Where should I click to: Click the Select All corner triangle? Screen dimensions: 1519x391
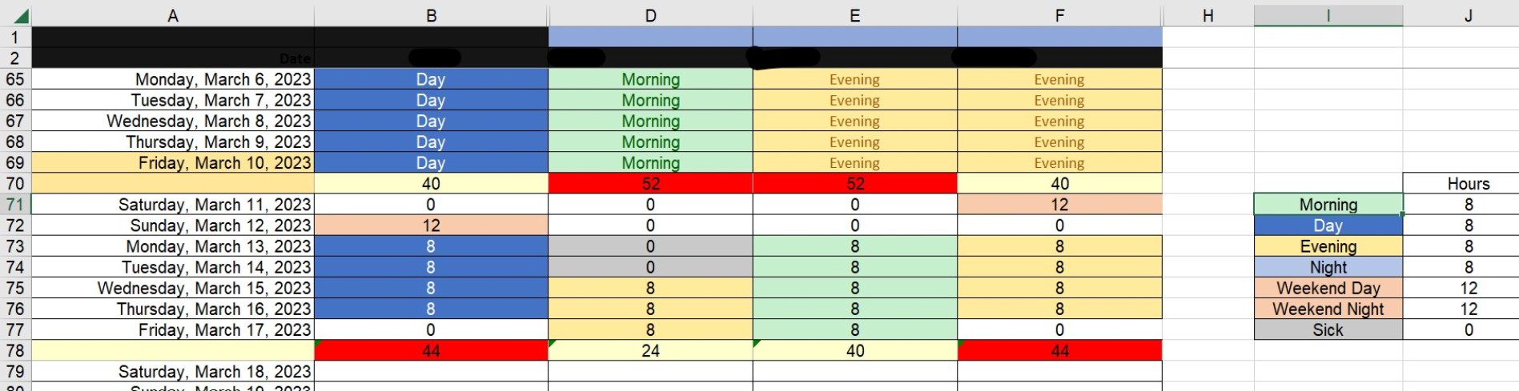20,16
